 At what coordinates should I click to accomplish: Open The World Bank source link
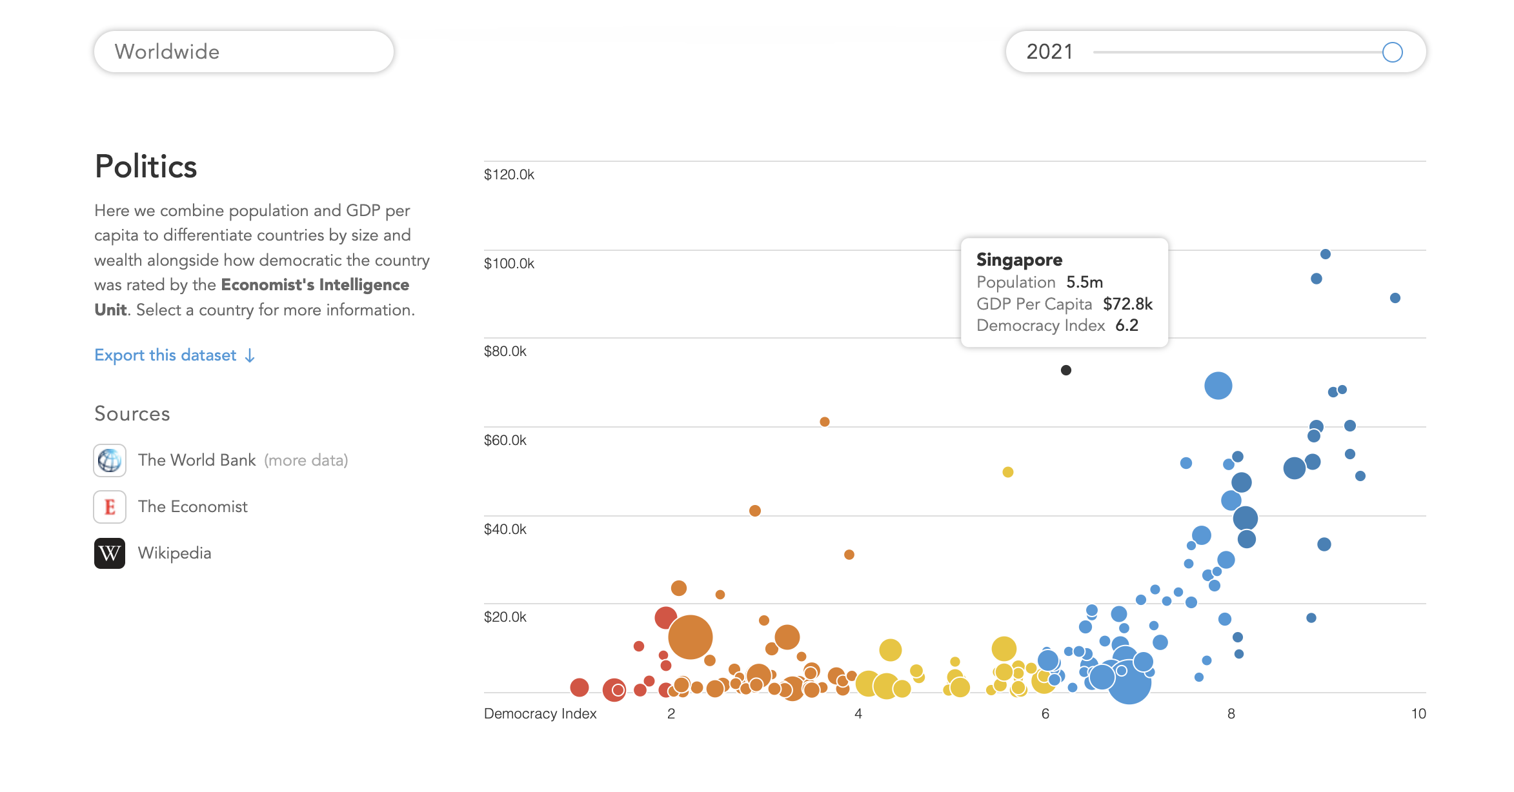(197, 460)
